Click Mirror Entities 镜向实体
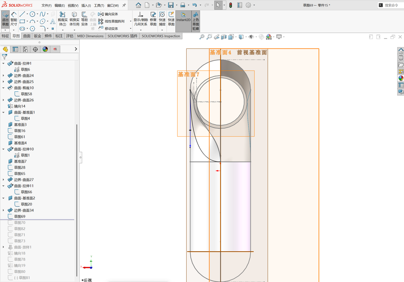This screenshot has height=282, width=404. 108,14
